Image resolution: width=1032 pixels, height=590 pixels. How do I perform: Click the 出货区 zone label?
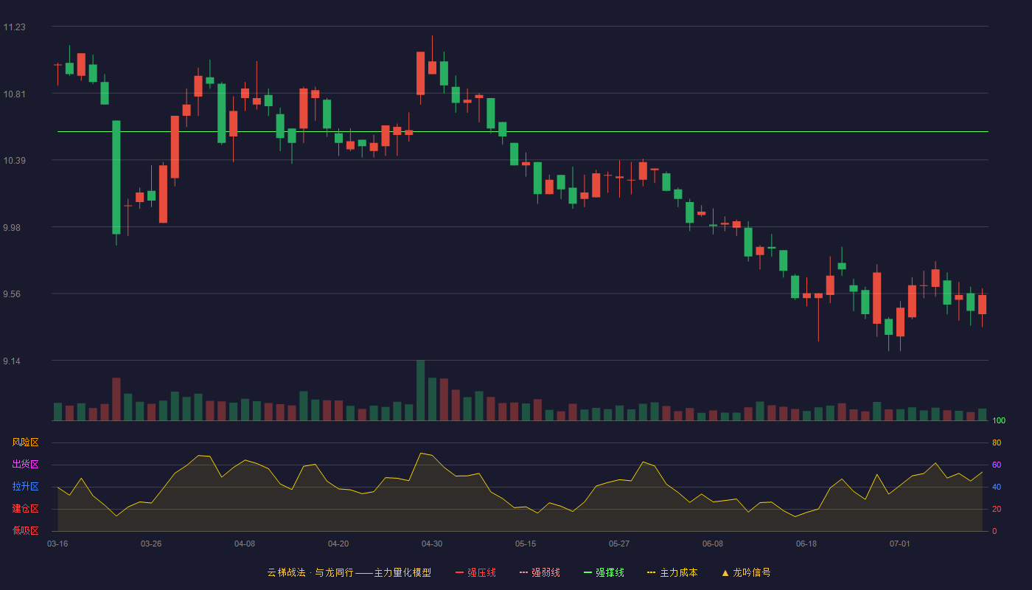25,465
